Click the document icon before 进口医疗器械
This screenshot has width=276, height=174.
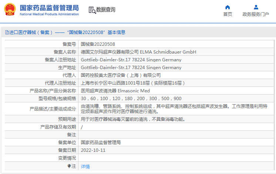(7, 33)
